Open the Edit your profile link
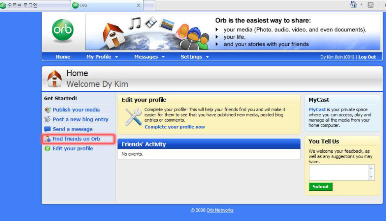 73,149
